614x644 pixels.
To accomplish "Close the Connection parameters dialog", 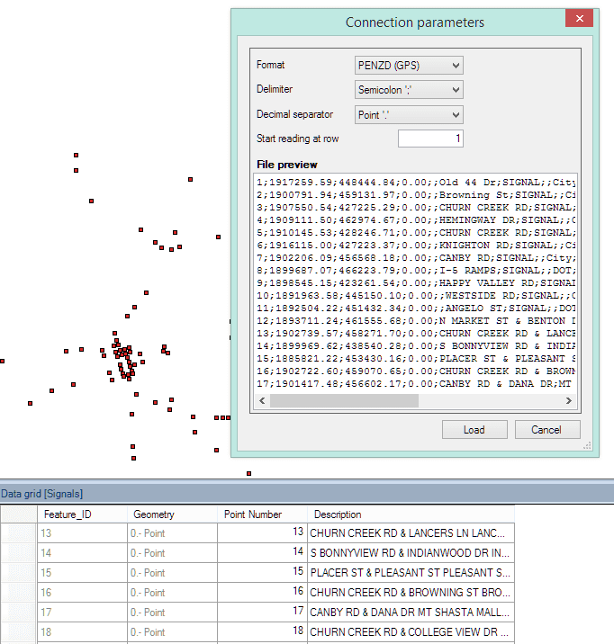I will [579, 18].
